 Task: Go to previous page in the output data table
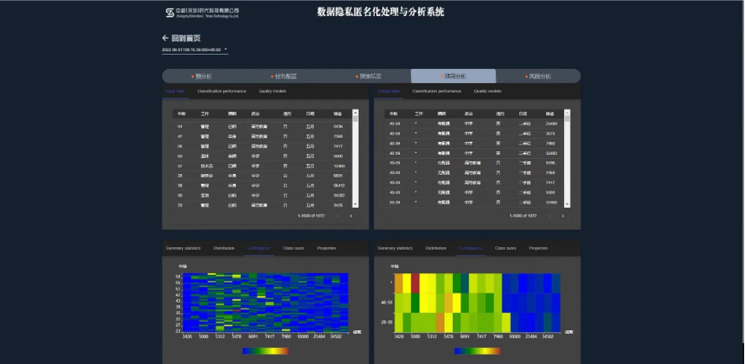(550, 216)
